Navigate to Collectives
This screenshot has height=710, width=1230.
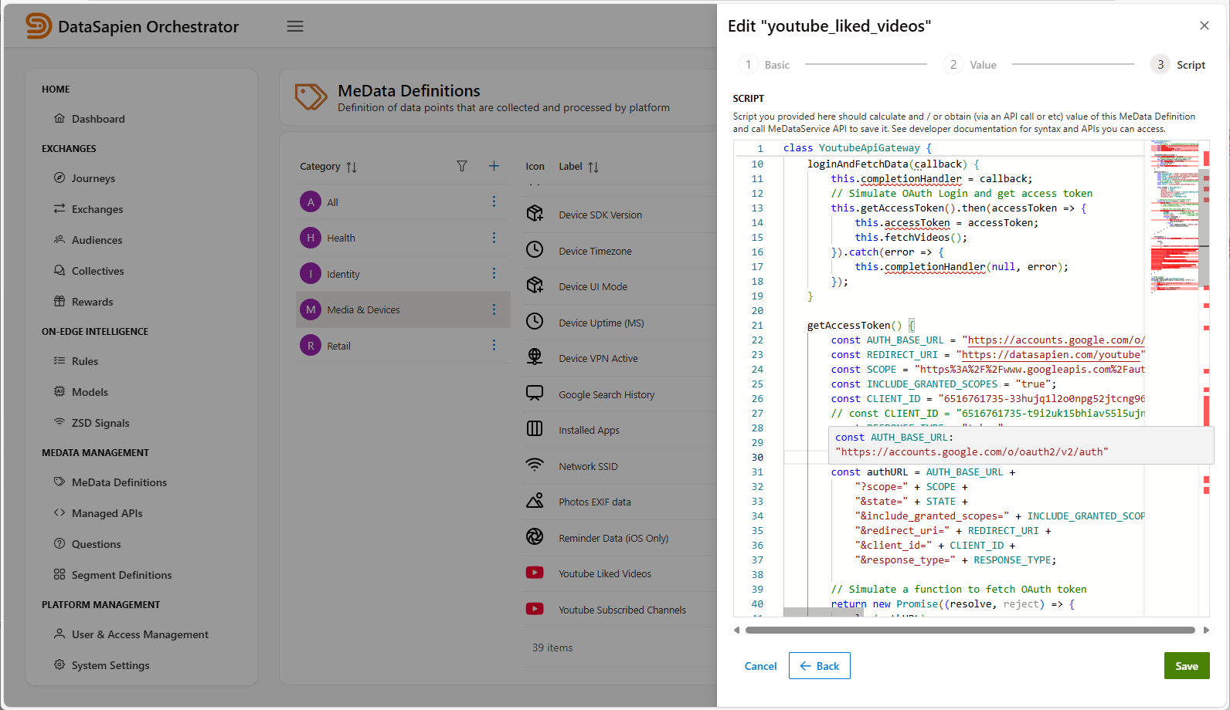tap(97, 271)
